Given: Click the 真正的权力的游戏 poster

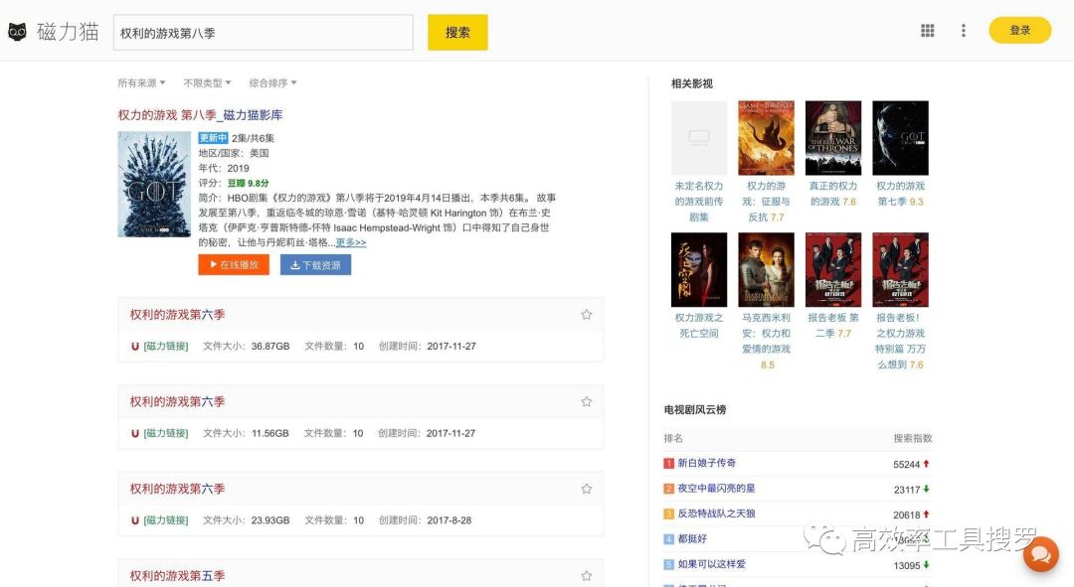Looking at the screenshot, I should [x=833, y=138].
